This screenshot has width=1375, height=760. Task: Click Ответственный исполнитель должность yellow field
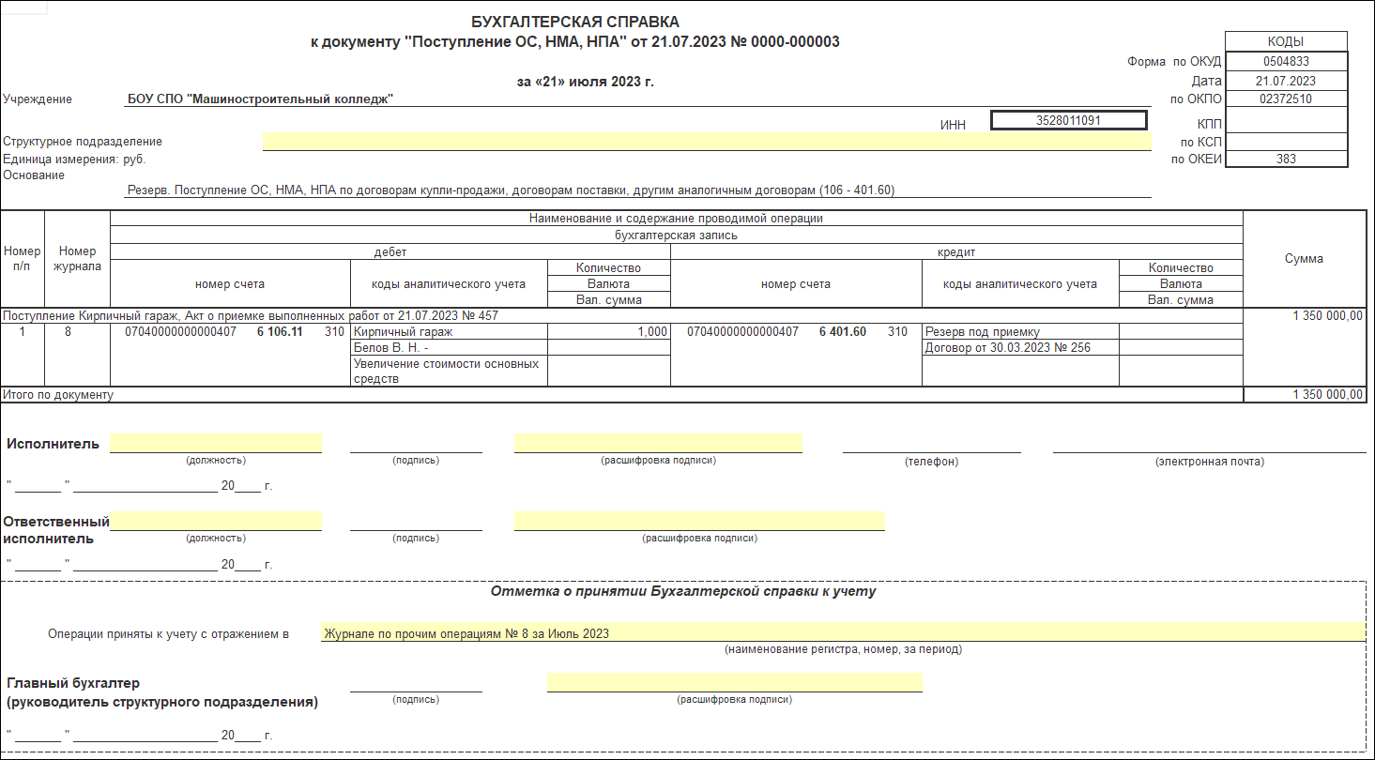[x=216, y=521]
